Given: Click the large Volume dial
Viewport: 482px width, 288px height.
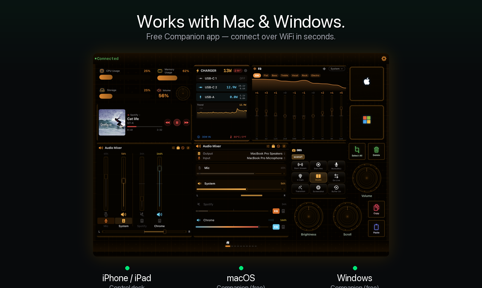Looking at the screenshot, I should point(367,178).
